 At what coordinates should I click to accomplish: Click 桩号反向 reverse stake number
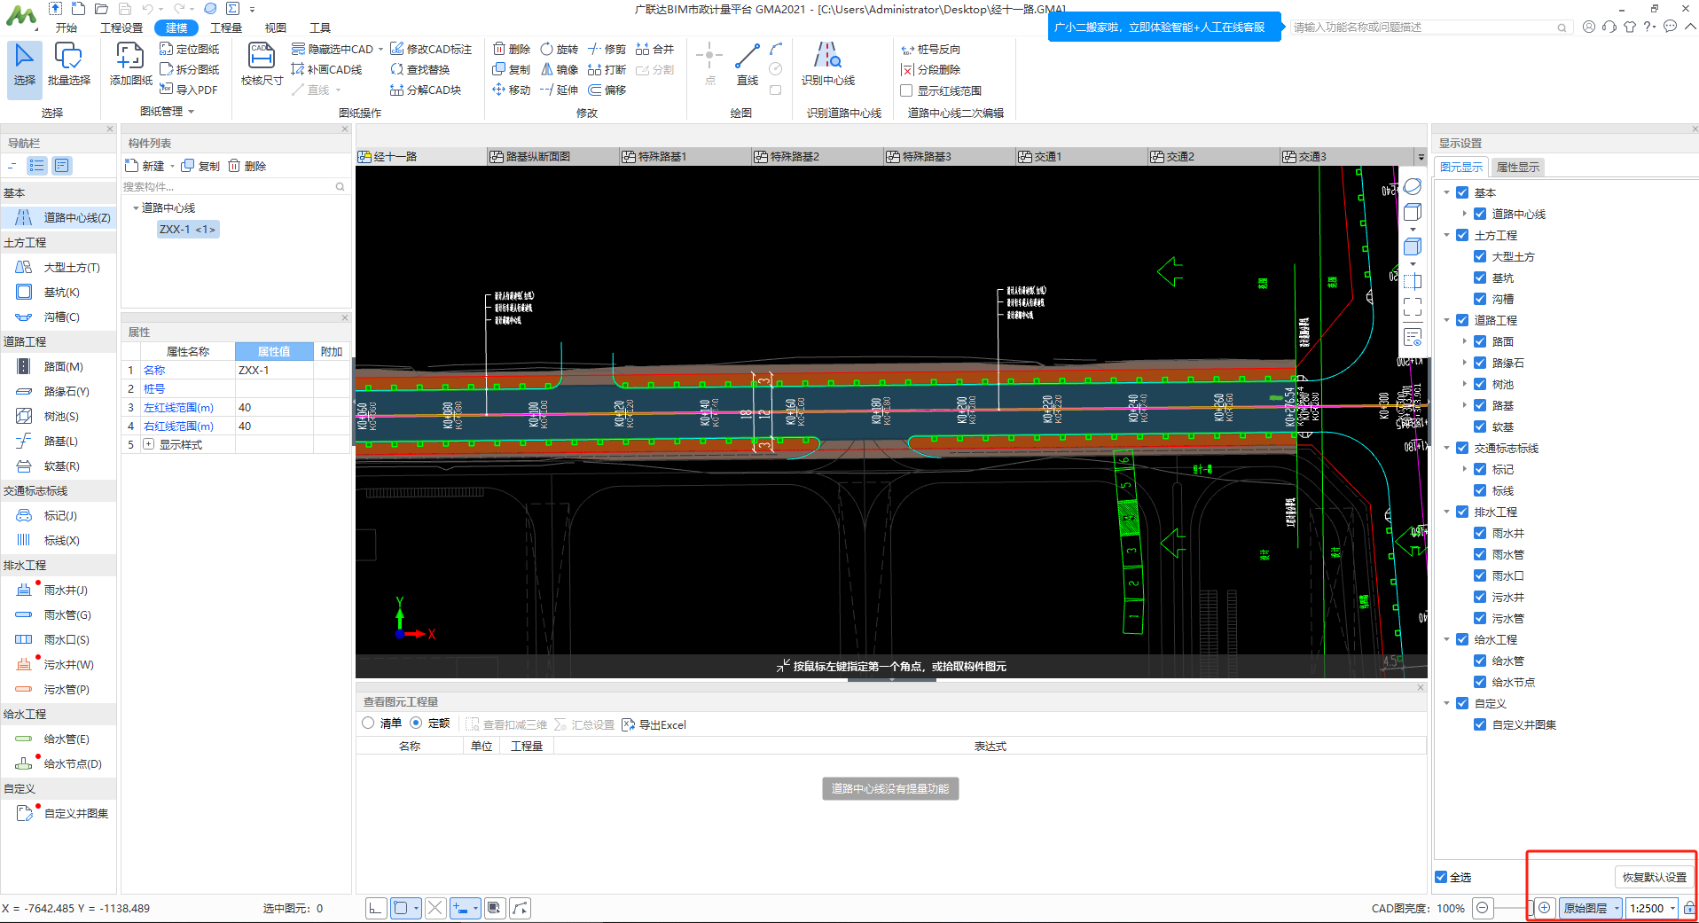930,49
